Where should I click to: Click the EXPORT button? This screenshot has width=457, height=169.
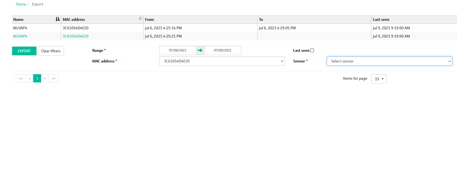pyautogui.click(x=24, y=51)
